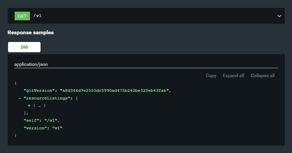The image size is (292, 153).
Task: Click the "self" key in JSON
Action: (x=31, y=120)
